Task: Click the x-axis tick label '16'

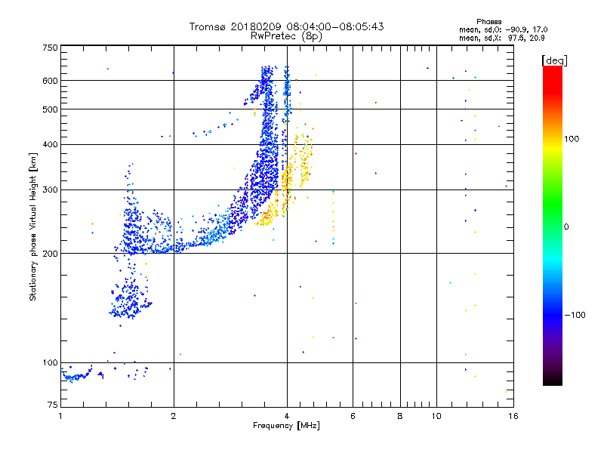Action: 513,416
